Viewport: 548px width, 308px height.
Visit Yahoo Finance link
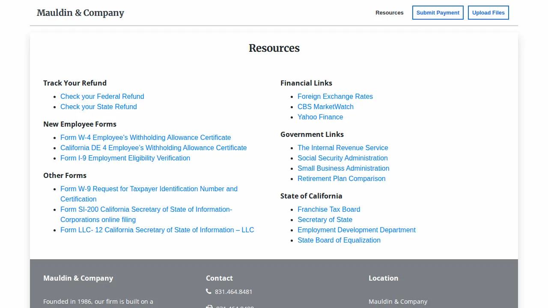[x=320, y=117]
